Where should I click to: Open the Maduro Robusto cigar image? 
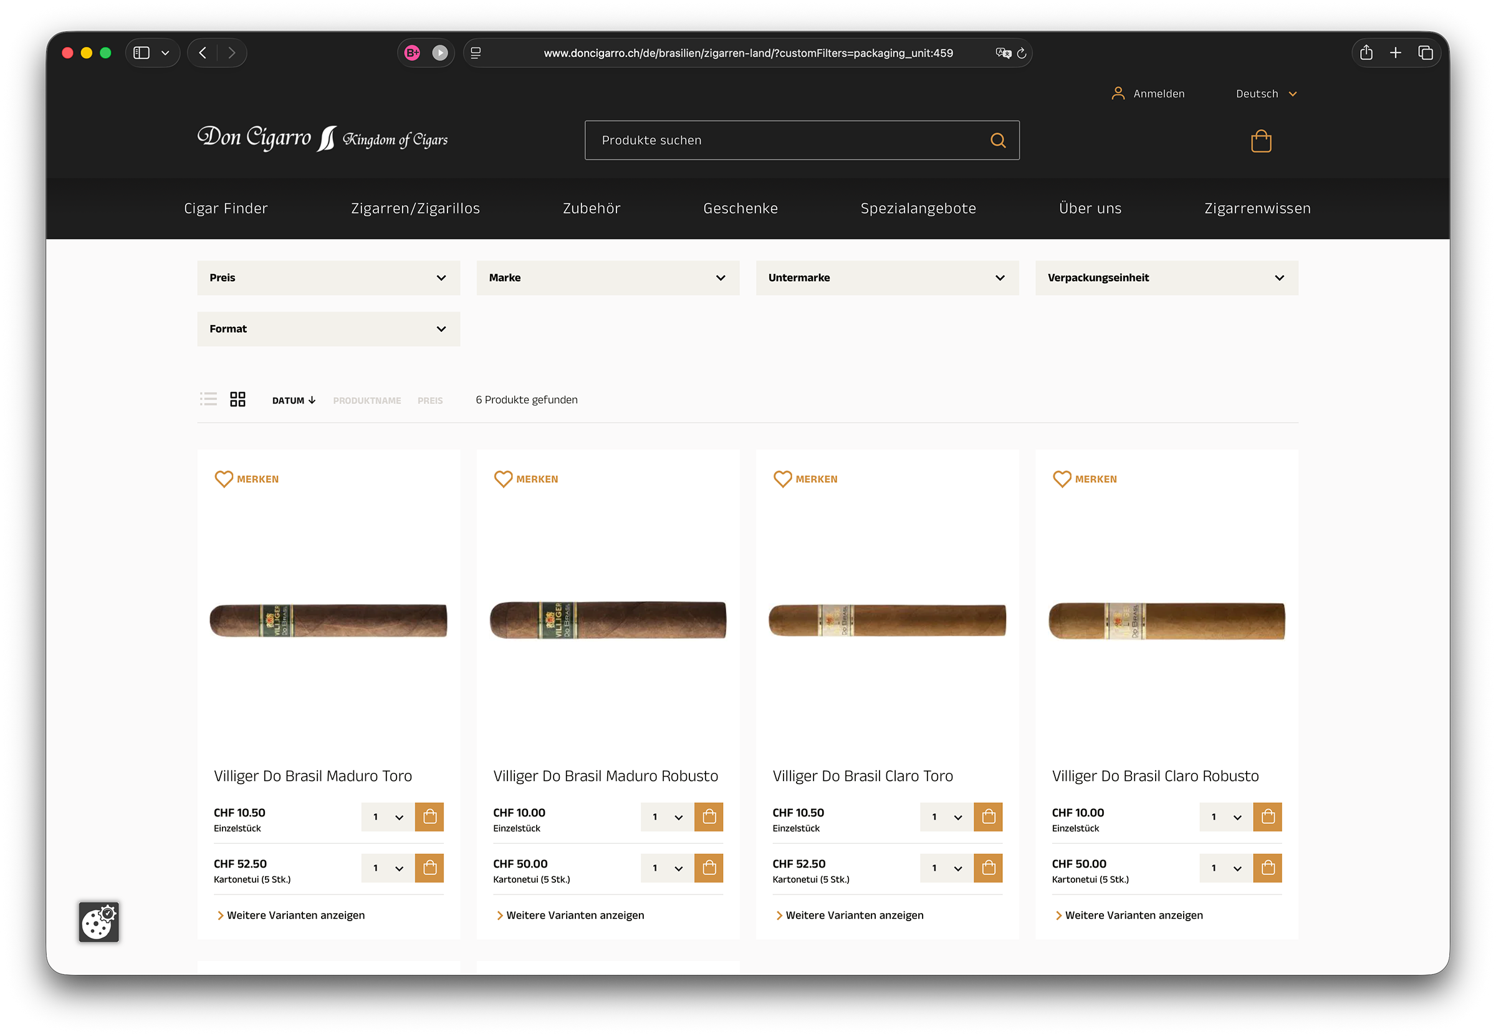click(608, 619)
